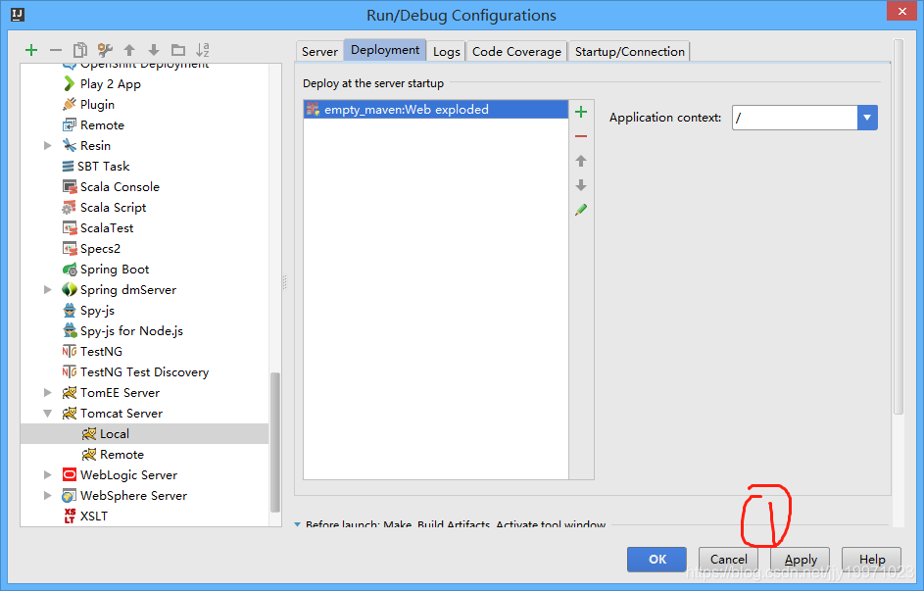
Task: Add new configuration with green plus
Action: click(x=31, y=51)
